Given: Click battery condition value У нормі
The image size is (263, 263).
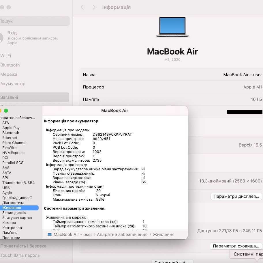Looking at the screenshot, I should tap(103, 195).
